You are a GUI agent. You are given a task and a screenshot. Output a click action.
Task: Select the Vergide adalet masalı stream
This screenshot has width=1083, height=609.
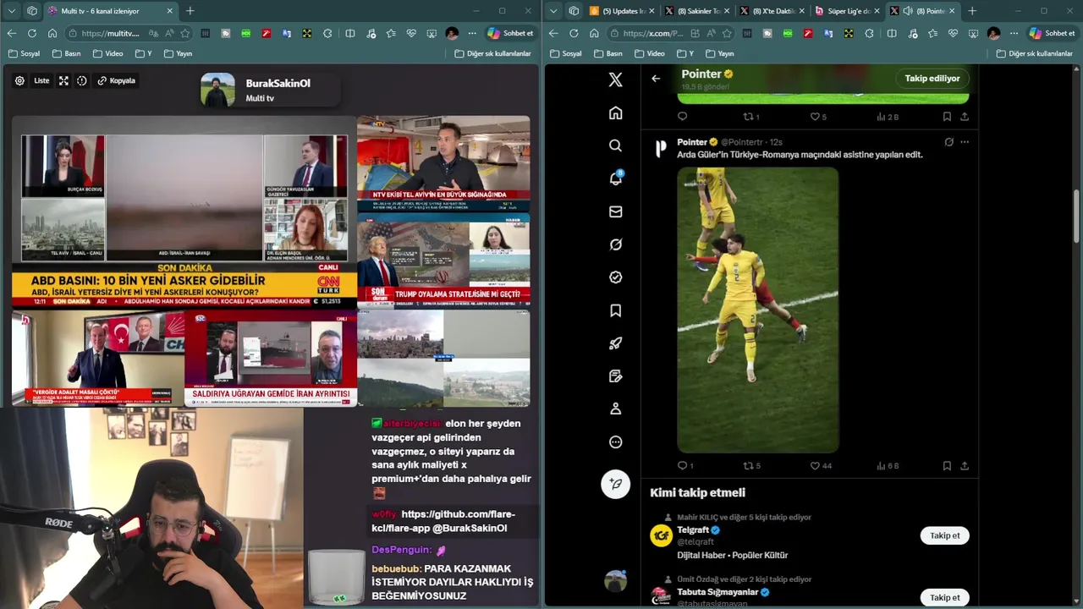pyautogui.click(x=97, y=358)
